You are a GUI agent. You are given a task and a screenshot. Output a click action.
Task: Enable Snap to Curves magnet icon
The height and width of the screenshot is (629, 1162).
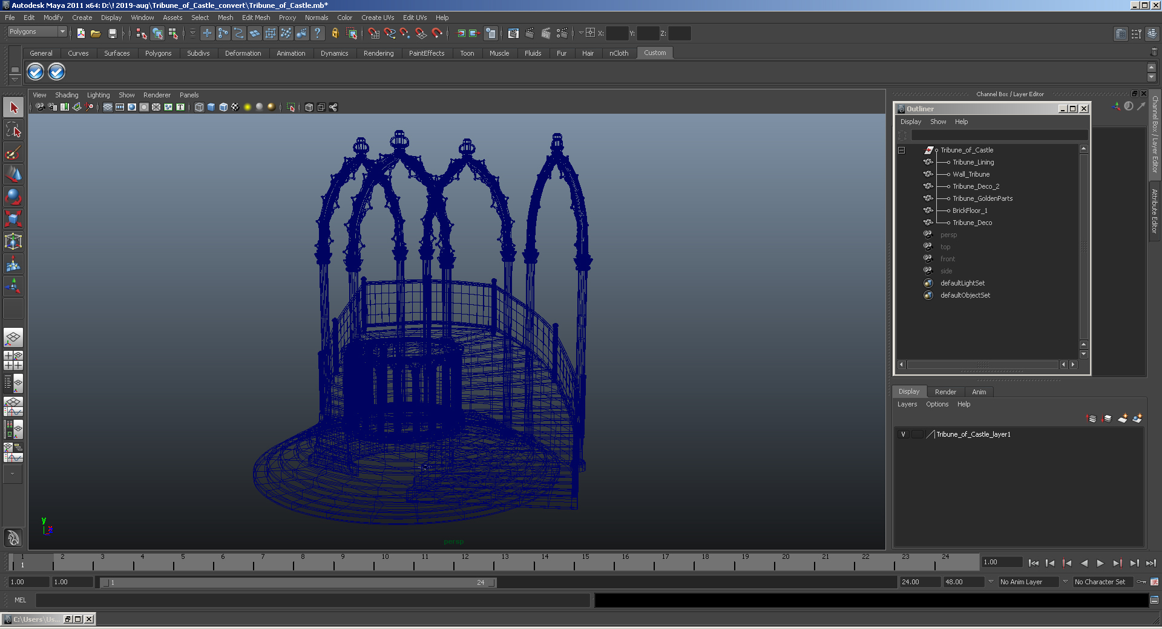pos(390,33)
